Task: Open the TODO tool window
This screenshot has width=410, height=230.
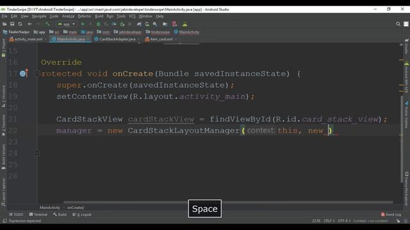Action: point(16,215)
